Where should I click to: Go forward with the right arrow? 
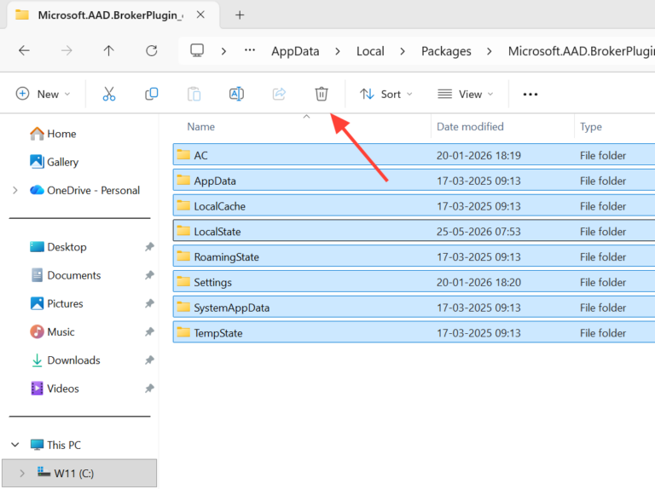click(67, 51)
